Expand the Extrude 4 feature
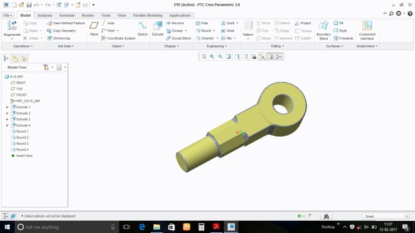Image resolution: width=415 pixels, height=233 pixels. click(x=8, y=125)
